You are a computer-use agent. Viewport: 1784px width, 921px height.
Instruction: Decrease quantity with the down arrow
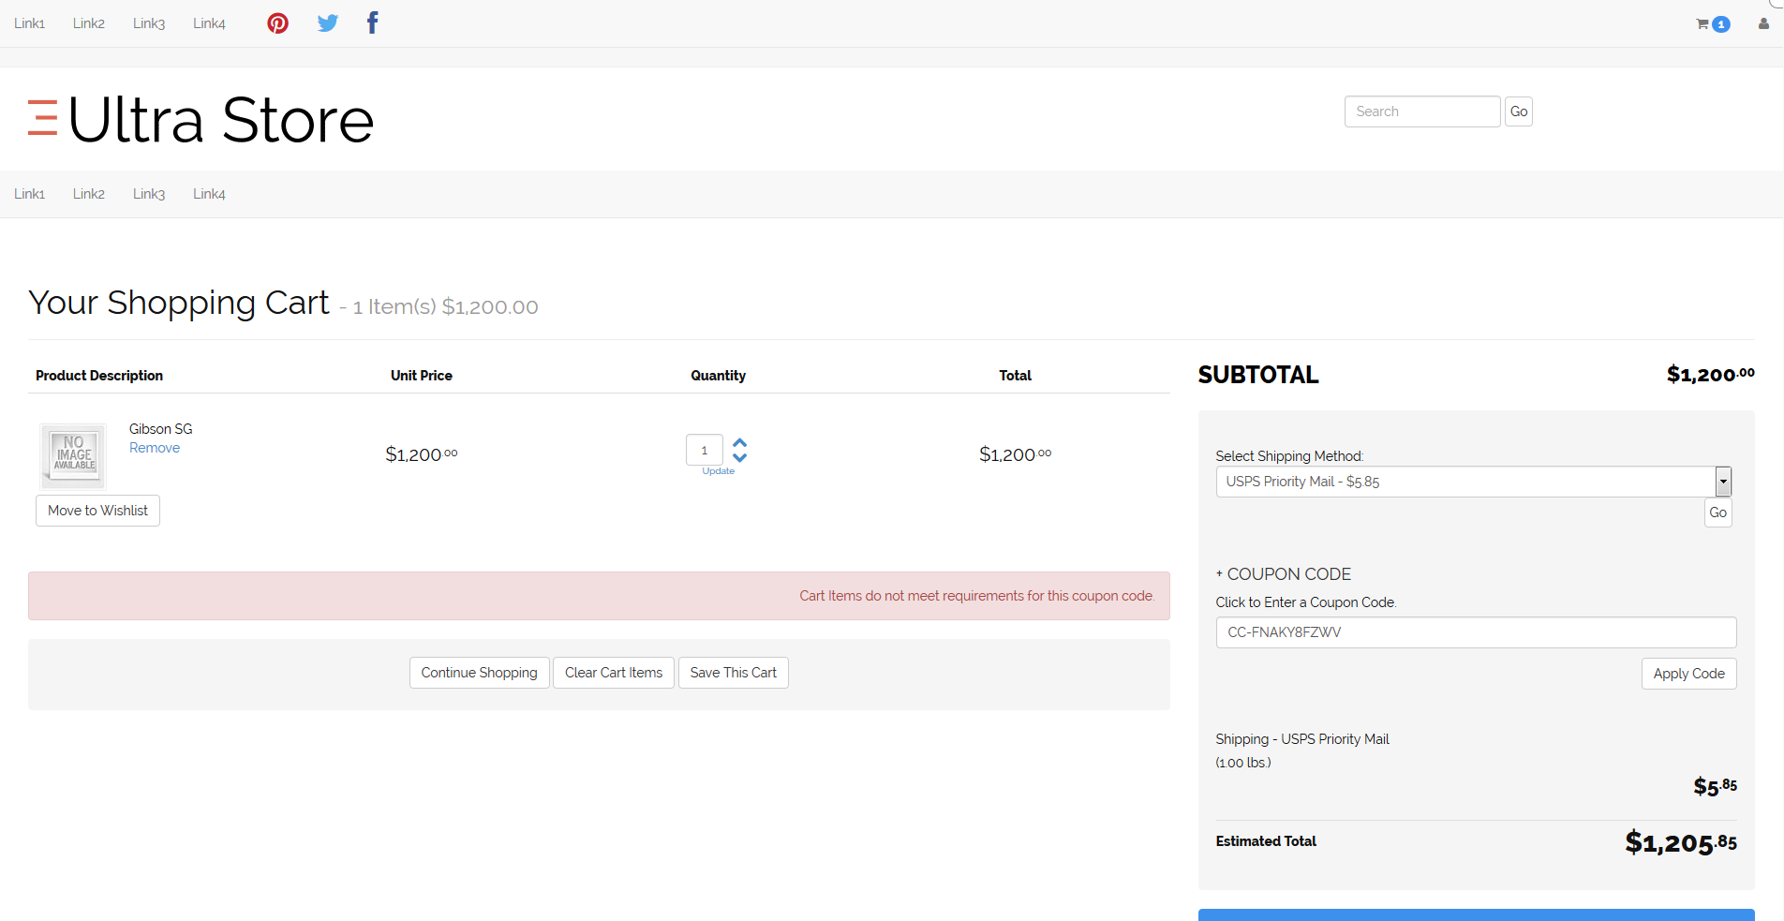739,457
